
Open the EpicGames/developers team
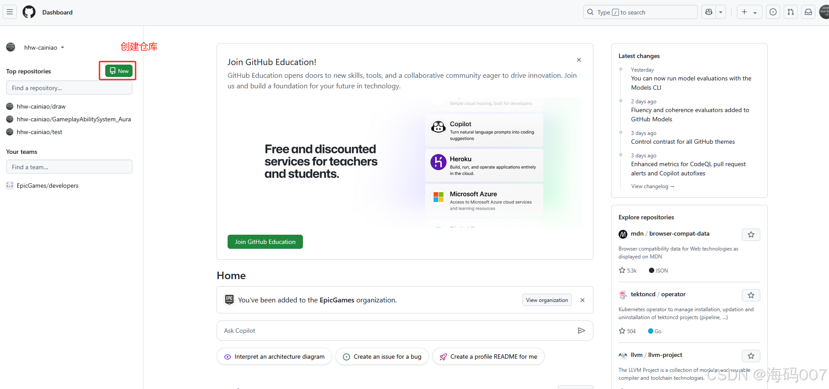pos(48,185)
